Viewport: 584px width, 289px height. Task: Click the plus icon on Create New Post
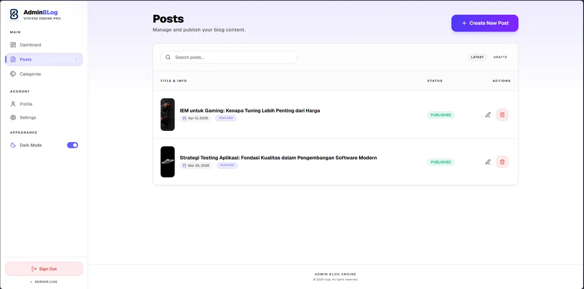tap(464, 23)
